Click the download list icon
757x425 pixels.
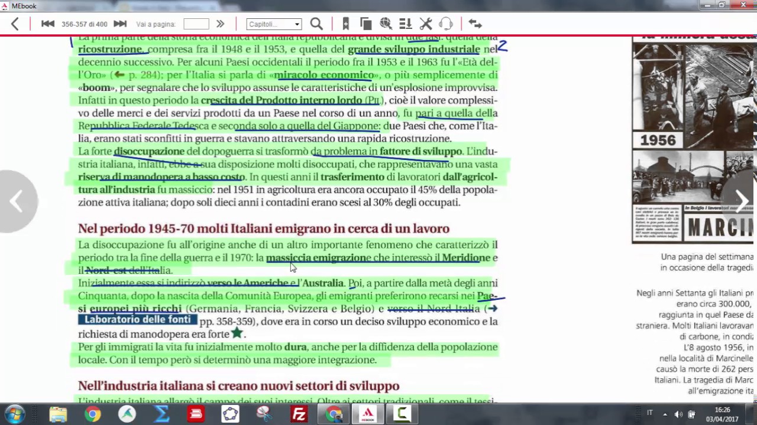[x=405, y=24]
